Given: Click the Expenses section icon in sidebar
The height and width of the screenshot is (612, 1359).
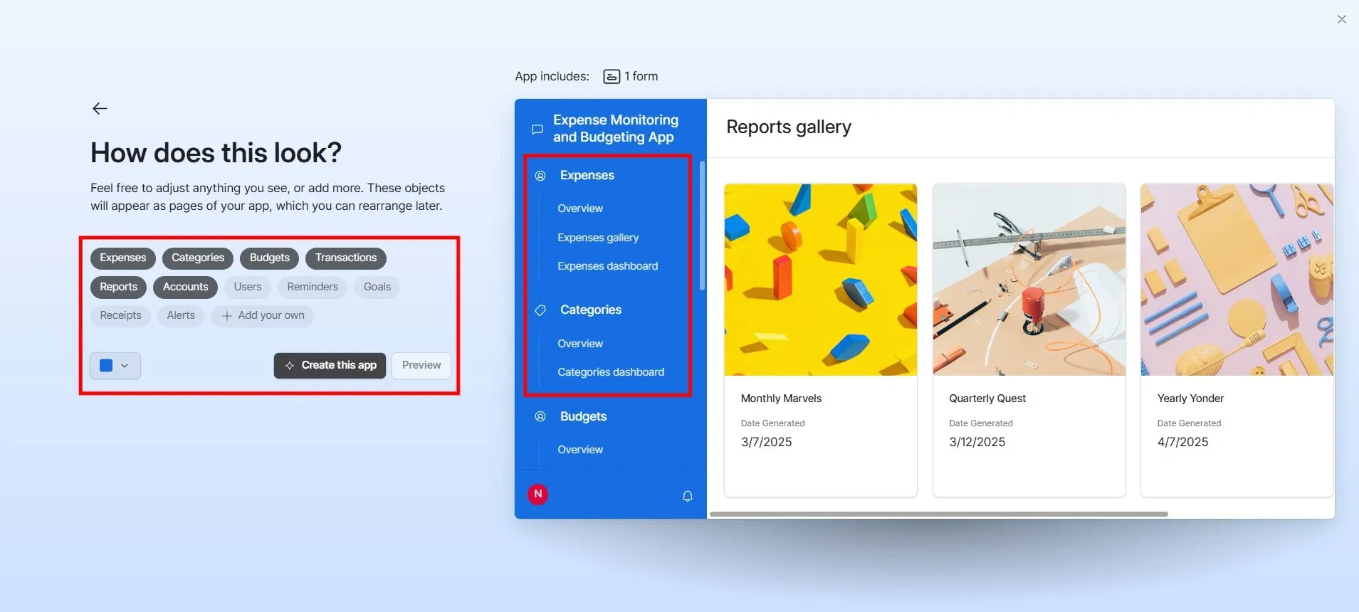Looking at the screenshot, I should 540,176.
